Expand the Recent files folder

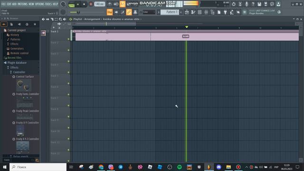click(13, 58)
